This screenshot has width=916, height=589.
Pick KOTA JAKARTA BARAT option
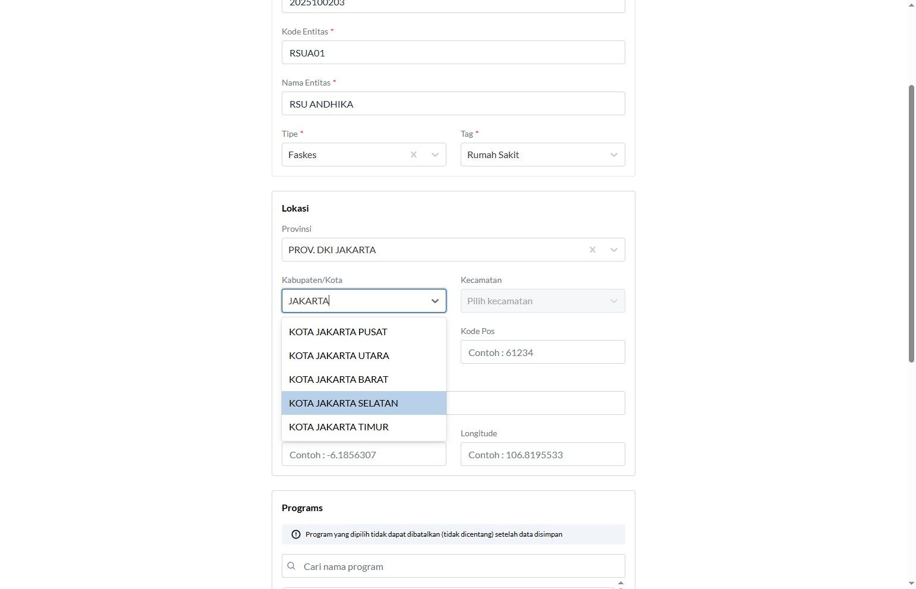point(364,379)
